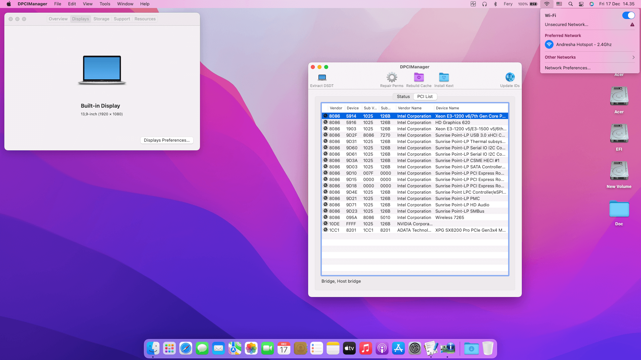Open the Downloads folder in the Dock
The width and height of the screenshot is (641, 360).
471,348
